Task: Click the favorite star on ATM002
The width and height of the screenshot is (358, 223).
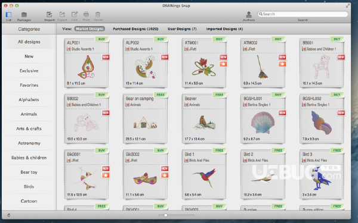Action: pos(282,64)
